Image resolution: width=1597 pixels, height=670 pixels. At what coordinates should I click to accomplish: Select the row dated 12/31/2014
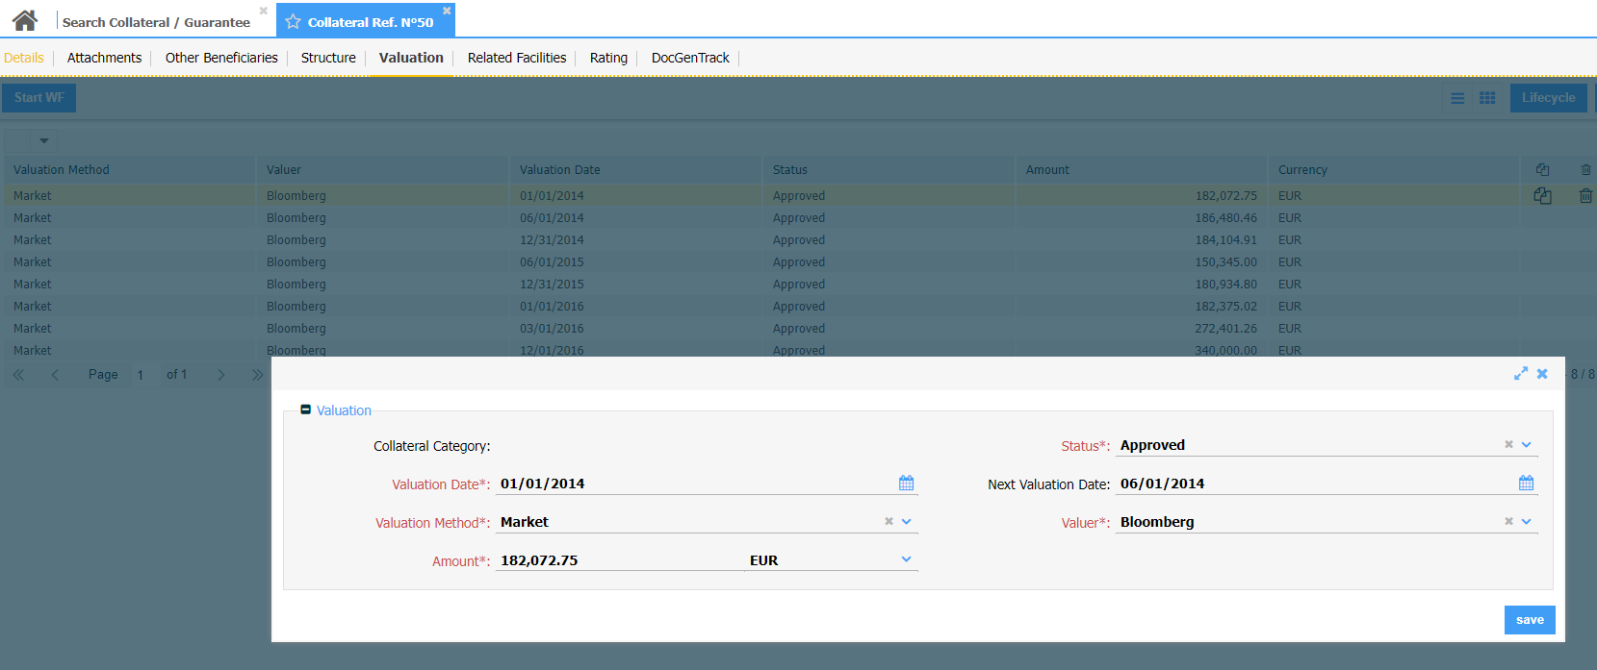798,240
